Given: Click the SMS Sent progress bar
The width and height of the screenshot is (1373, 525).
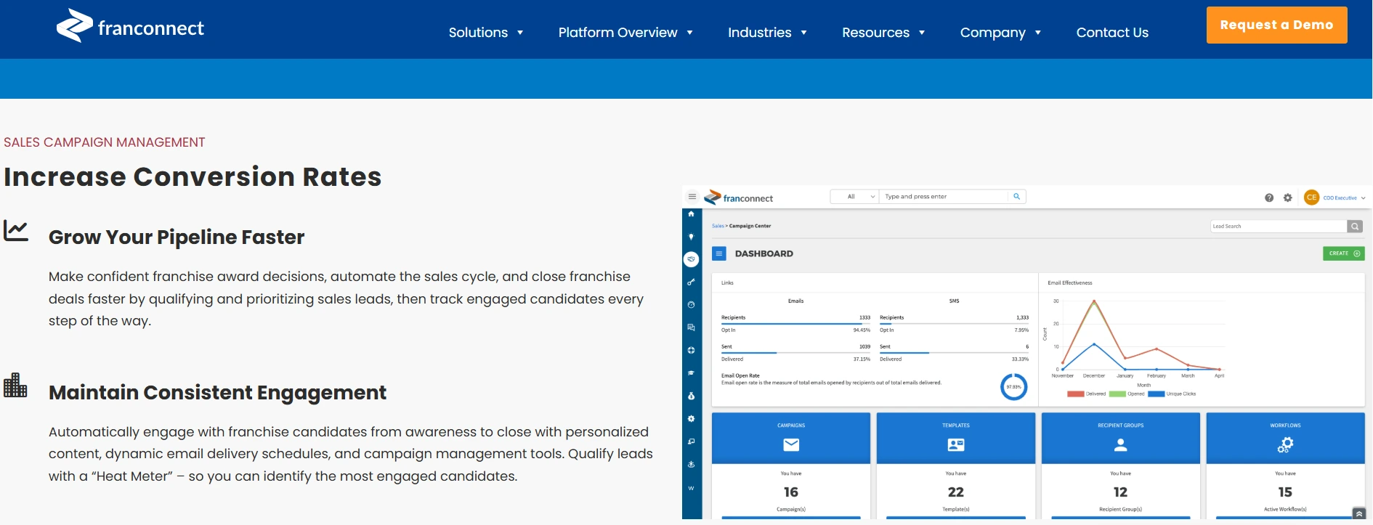Looking at the screenshot, I should (954, 353).
